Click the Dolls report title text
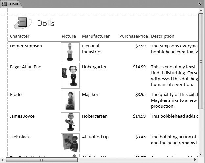The height and width of the screenshot is (163, 205). click(x=45, y=23)
